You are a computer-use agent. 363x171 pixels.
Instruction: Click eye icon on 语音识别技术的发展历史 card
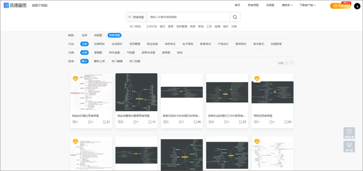tap(165, 122)
